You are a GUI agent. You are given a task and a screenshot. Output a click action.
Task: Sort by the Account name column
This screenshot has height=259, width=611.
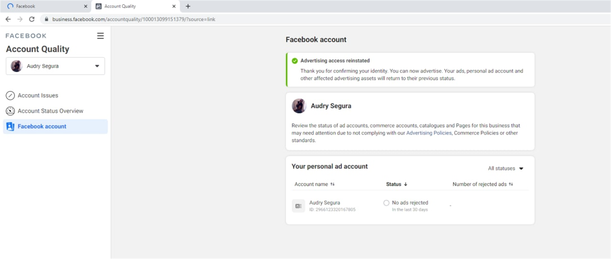pyautogui.click(x=314, y=184)
